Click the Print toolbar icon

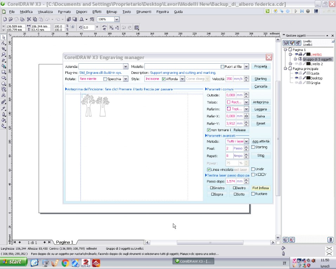[22, 19]
